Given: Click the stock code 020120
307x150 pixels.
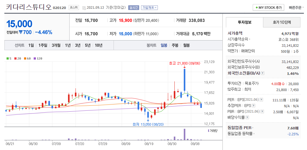Looking at the screenshot, I should [x=60, y=8].
